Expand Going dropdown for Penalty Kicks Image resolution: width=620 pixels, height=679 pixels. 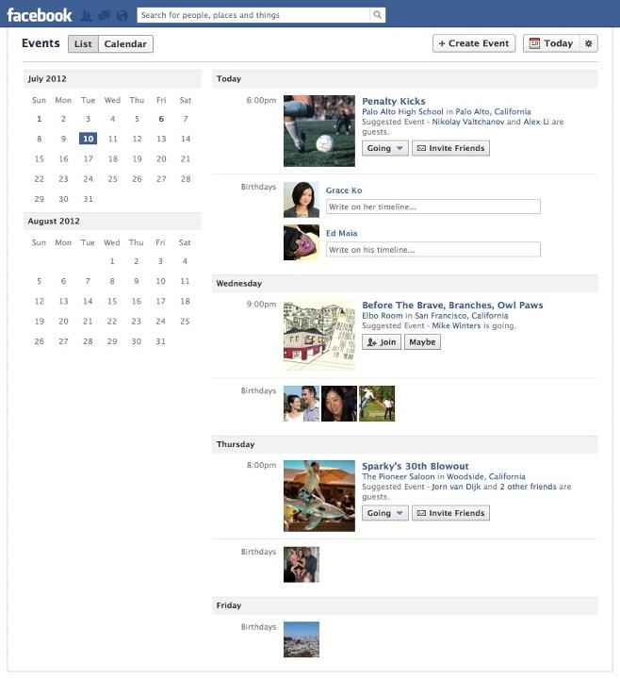[x=385, y=148]
